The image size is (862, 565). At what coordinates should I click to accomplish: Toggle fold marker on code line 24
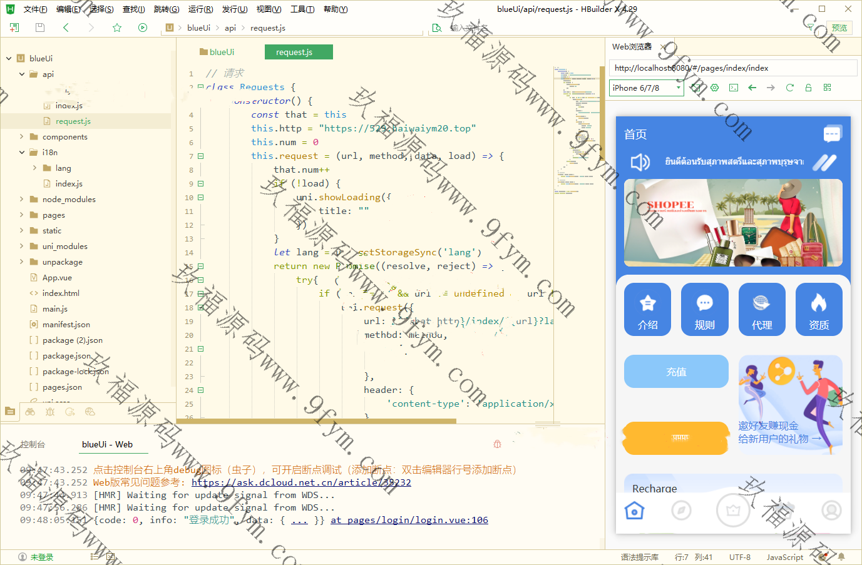[x=201, y=390]
